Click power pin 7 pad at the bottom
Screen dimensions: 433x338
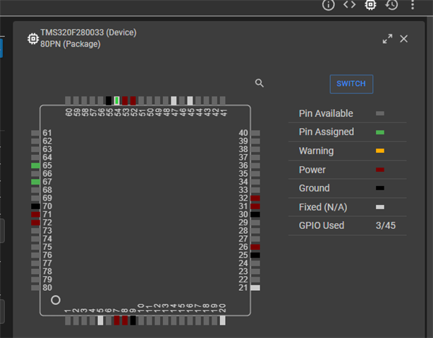coord(117,320)
